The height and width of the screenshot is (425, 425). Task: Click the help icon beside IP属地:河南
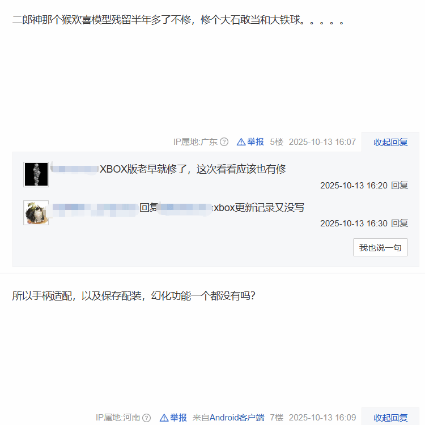[x=146, y=418]
